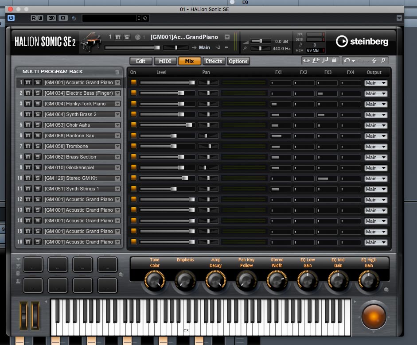Click the keyboard icon beside trigger pads
This screenshot has width=417, height=345.
(x=18, y=281)
